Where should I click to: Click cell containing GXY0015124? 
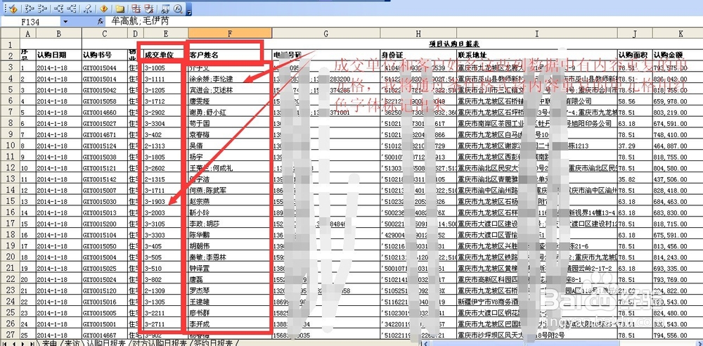point(105,146)
